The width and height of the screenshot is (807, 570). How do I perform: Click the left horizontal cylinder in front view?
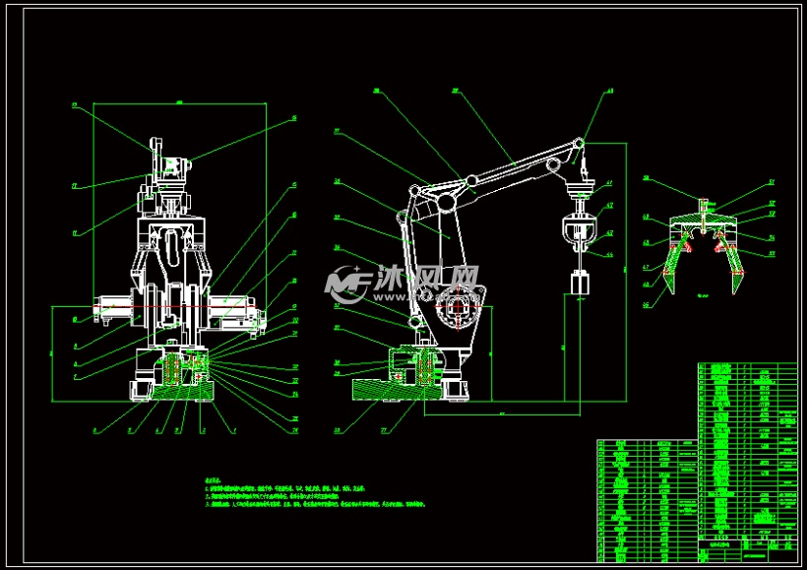112,308
